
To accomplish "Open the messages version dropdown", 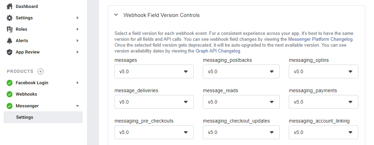I will 154,71.
